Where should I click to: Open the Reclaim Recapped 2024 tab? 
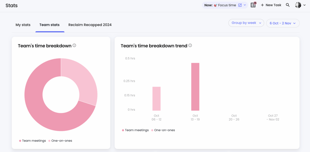point(90,25)
